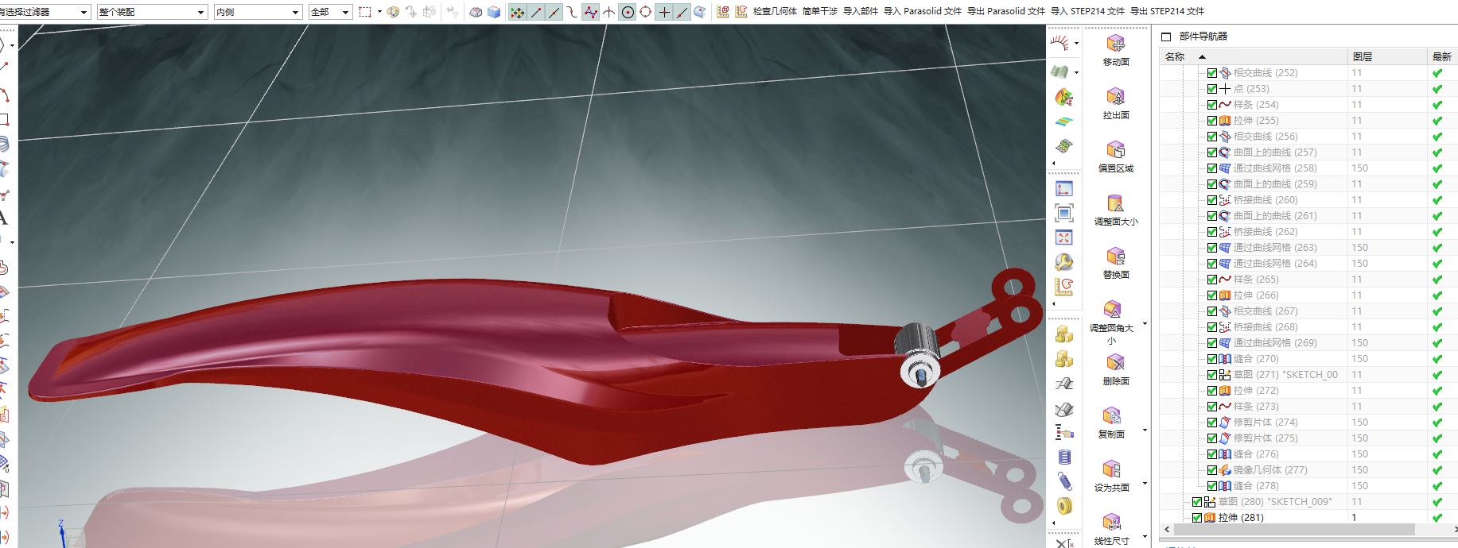Toggle the point on curve snap icon
This screenshot has width=1458, height=548.
[x=682, y=12]
